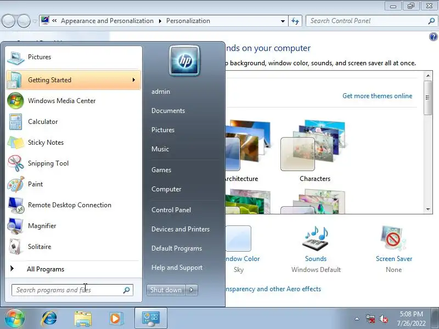Image resolution: width=439 pixels, height=329 pixels.
Task: Click Window Color Sky swatch
Action: (238, 239)
